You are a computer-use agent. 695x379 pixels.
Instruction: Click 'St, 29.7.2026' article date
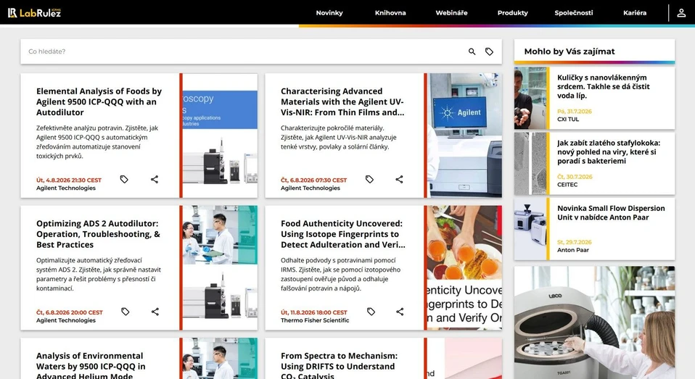click(x=575, y=243)
